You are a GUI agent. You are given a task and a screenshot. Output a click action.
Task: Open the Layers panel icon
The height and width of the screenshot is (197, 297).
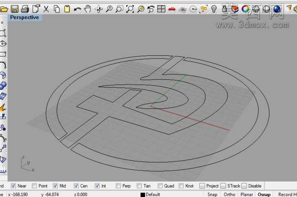[x=235, y=9]
